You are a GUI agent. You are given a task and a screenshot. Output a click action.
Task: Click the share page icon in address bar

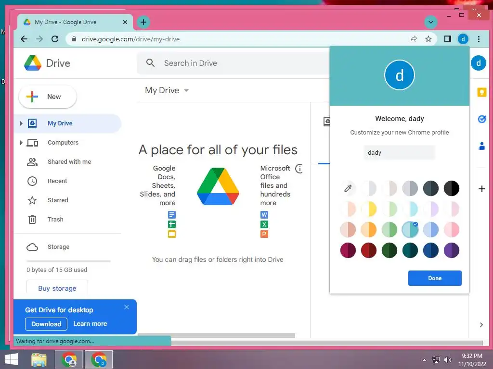[413, 39]
